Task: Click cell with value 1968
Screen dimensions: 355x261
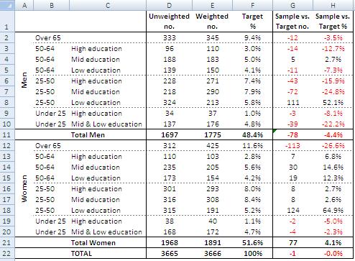Action: tap(169, 242)
